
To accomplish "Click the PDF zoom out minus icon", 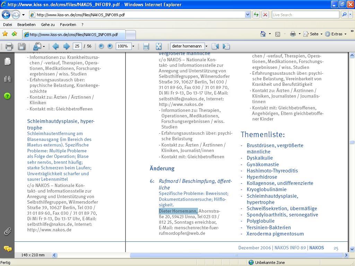I will [102, 46].
